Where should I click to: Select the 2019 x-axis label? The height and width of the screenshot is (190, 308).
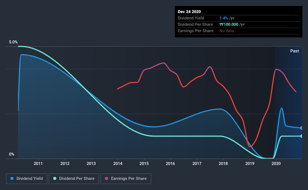click(249, 163)
